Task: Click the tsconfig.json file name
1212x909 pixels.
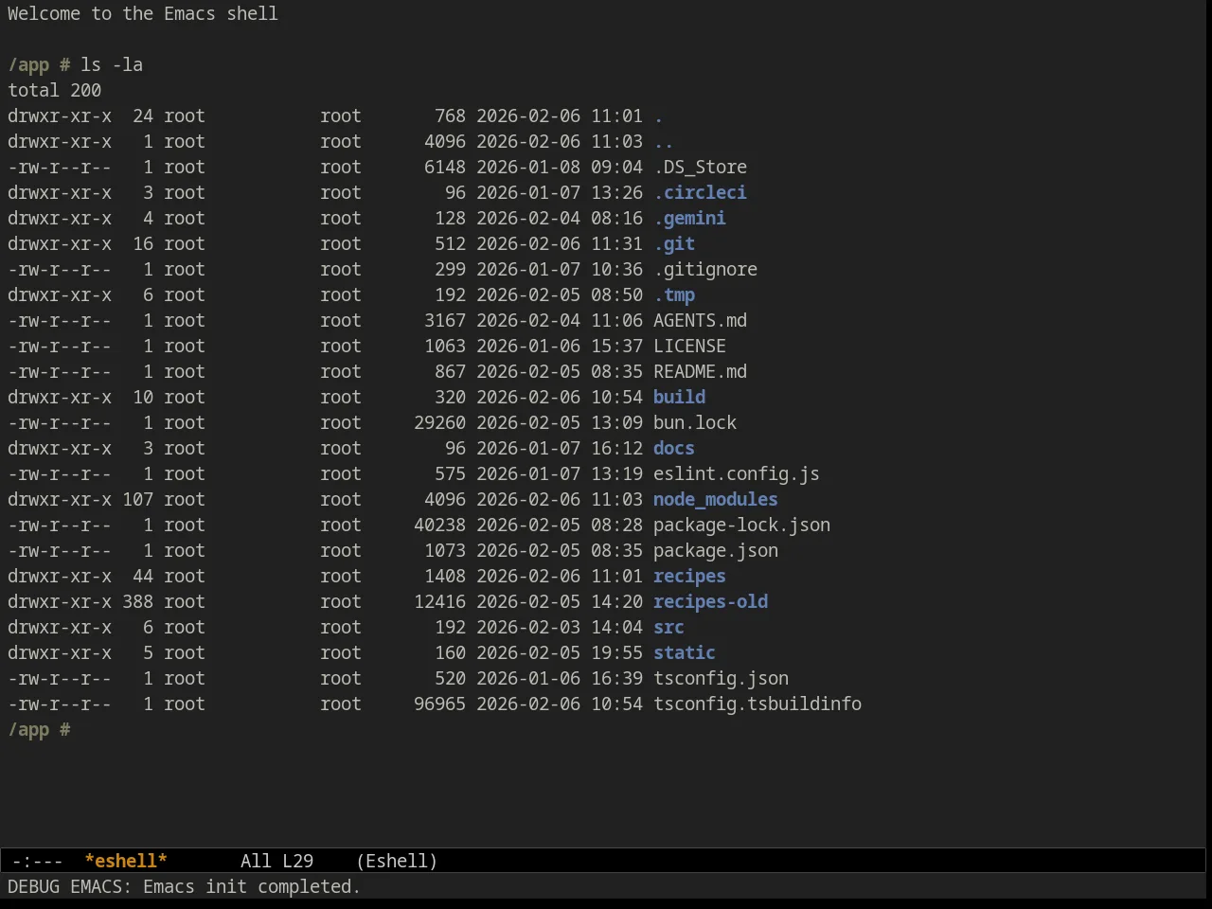Action: coord(721,678)
